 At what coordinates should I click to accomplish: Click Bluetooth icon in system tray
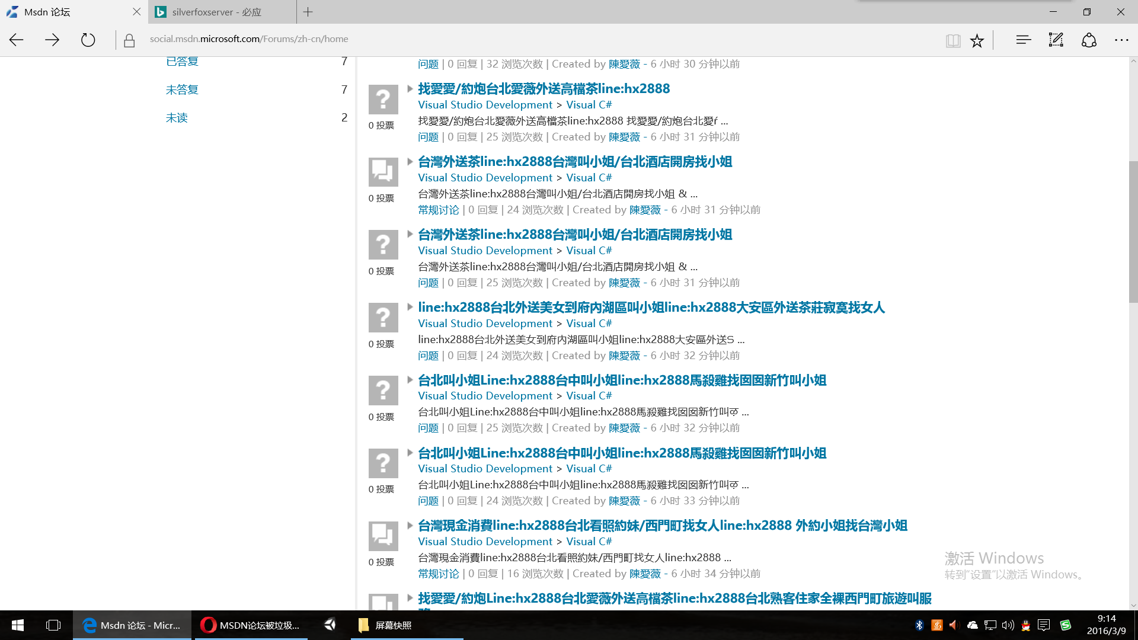[x=919, y=625]
